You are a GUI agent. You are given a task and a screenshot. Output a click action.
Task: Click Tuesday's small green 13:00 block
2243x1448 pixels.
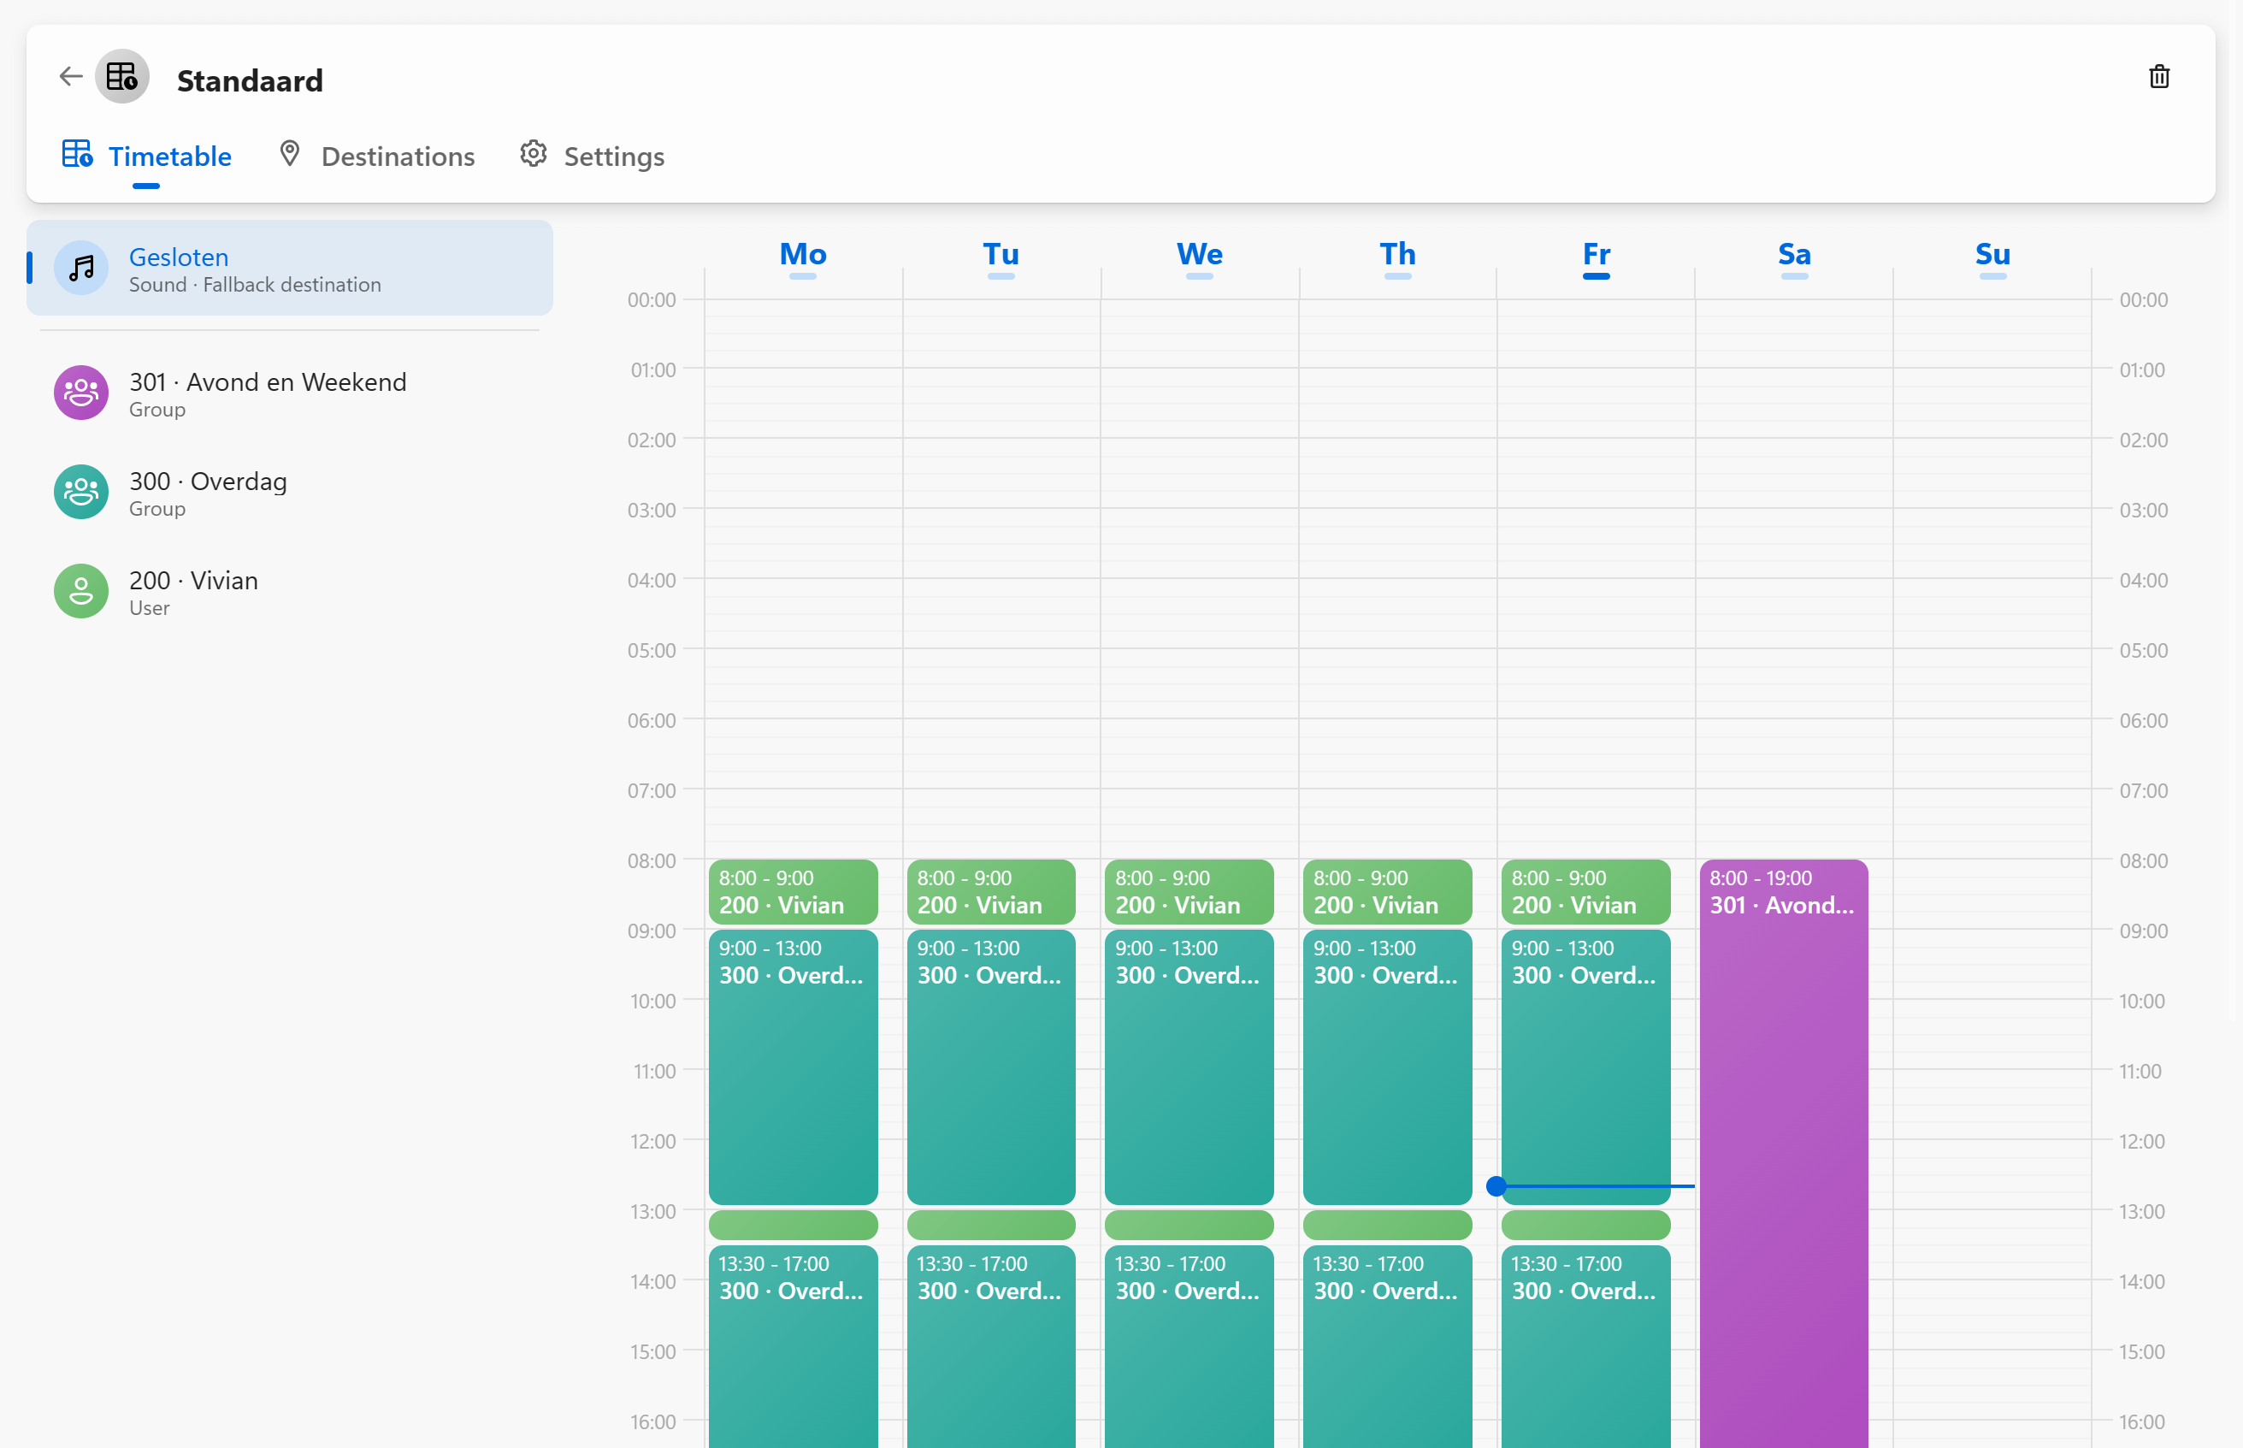[x=991, y=1225]
